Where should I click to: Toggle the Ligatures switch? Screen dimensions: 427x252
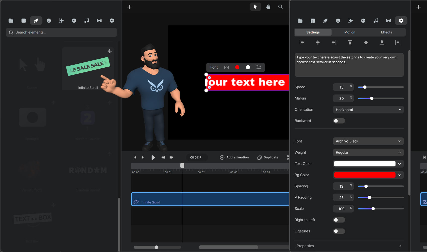[339, 231]
